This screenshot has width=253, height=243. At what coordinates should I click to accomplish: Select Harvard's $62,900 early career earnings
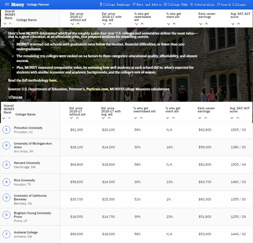point(205,165)
